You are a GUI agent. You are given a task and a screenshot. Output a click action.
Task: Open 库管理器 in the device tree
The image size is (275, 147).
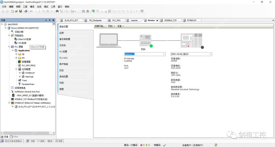(x=26, y=62)
